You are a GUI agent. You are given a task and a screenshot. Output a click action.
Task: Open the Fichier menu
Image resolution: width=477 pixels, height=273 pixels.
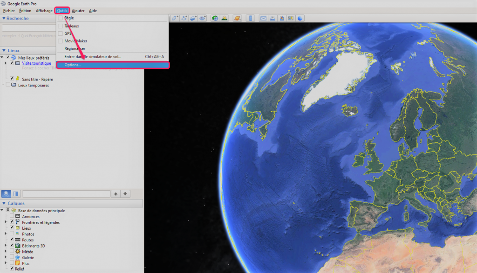point(9,11)
